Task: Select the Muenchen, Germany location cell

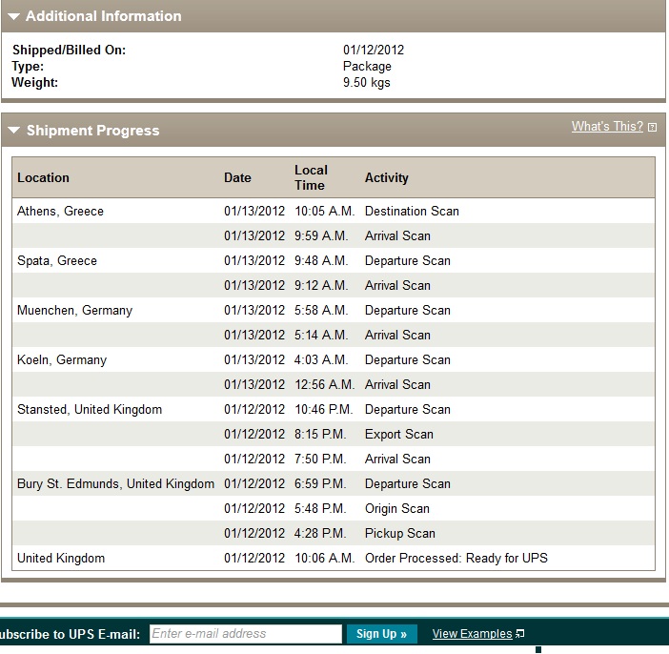Action: pyautogui.click(x=74, y=310)
